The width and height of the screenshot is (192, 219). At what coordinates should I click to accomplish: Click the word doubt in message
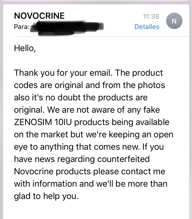click(x=69, y=97)
